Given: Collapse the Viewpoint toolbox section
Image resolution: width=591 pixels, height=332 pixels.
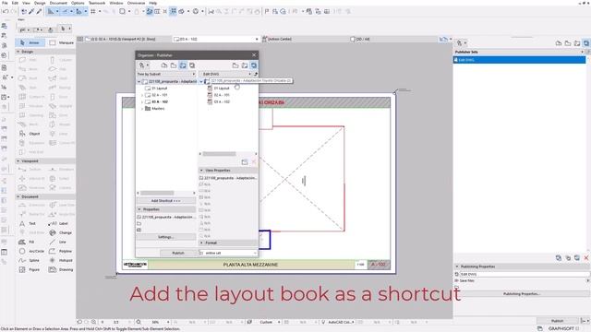Looking at the screenshot, I should point(18,160).
